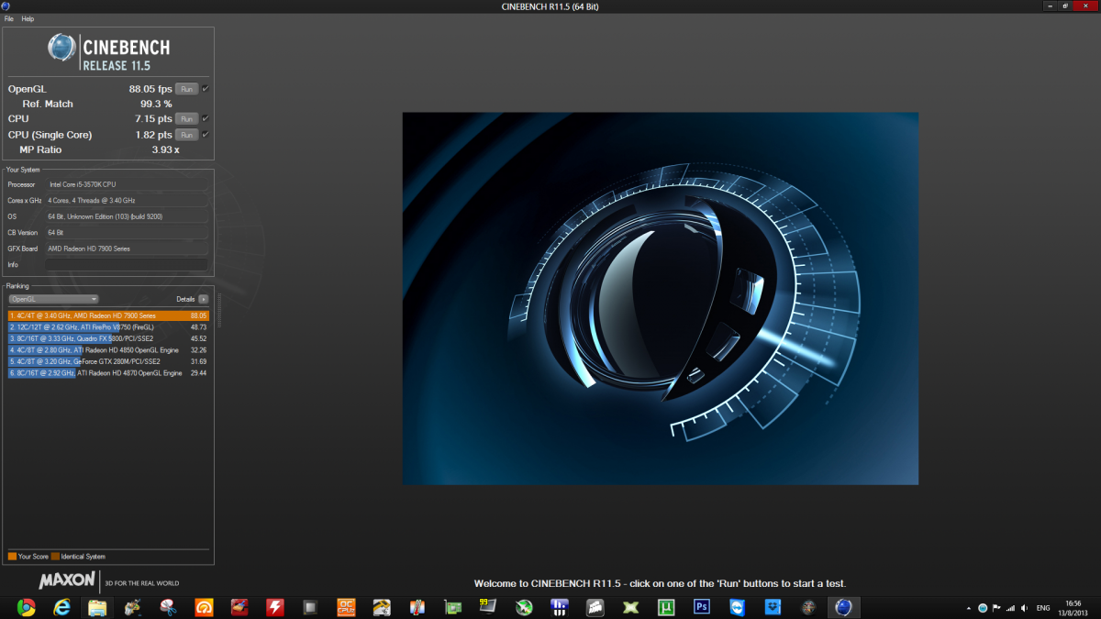The width and height of the screenshot is (1101, 619).
Task: Open the green X taskbar icon next to uTorrent
Action: pos(631,607)
